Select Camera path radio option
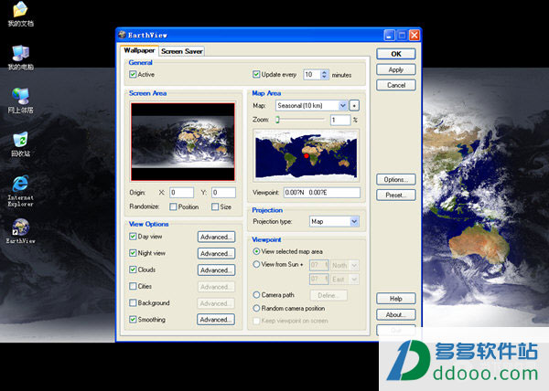549x391 pixels. click(256, 295)
